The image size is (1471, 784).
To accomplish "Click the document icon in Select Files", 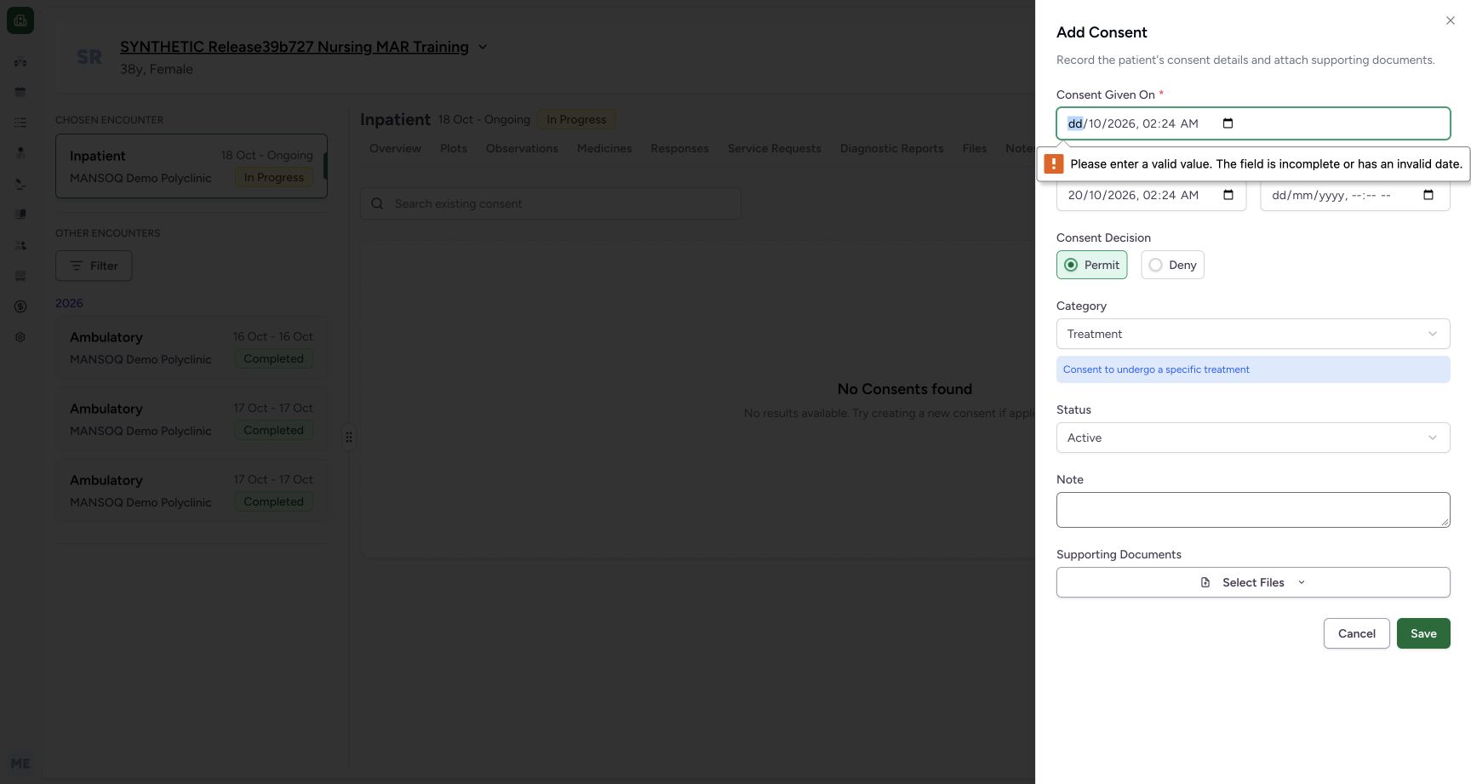I will 1205,582.
